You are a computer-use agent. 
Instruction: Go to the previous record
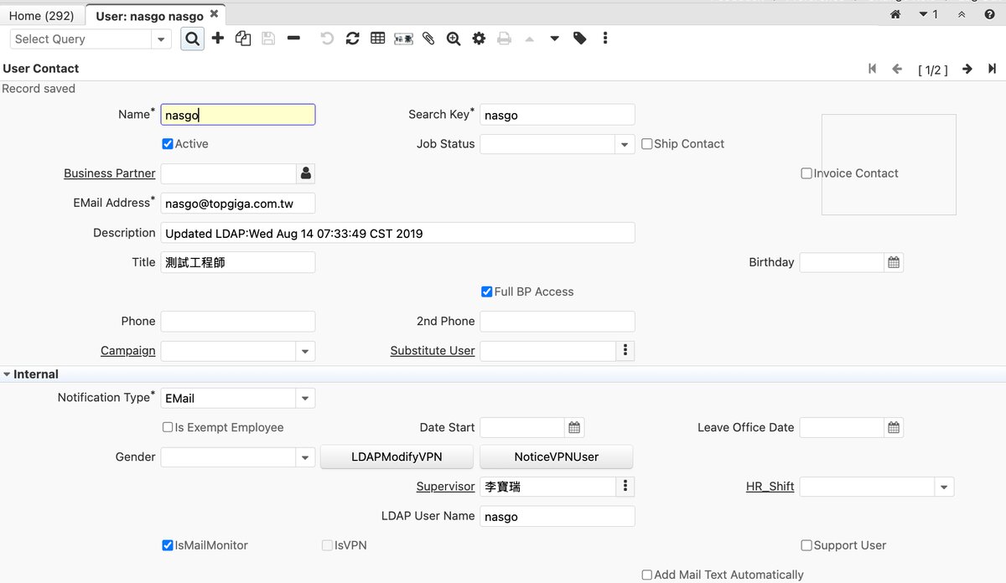point(897,69)
